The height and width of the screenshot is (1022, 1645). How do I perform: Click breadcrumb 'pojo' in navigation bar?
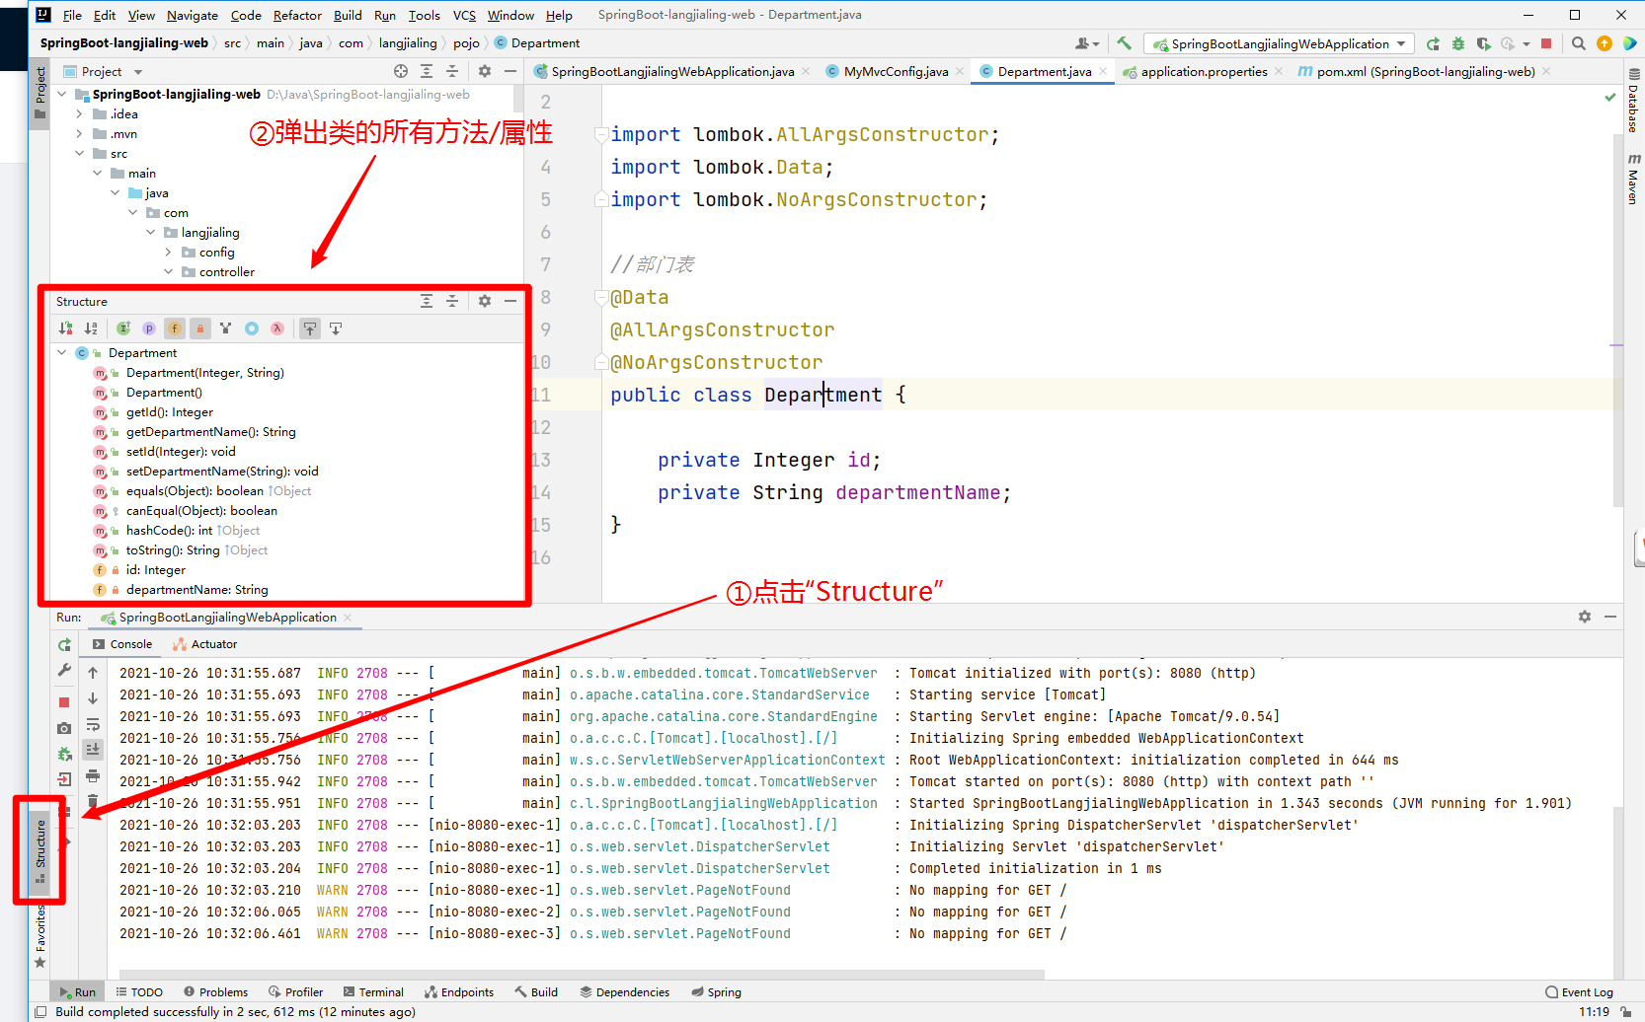point(466,43)
